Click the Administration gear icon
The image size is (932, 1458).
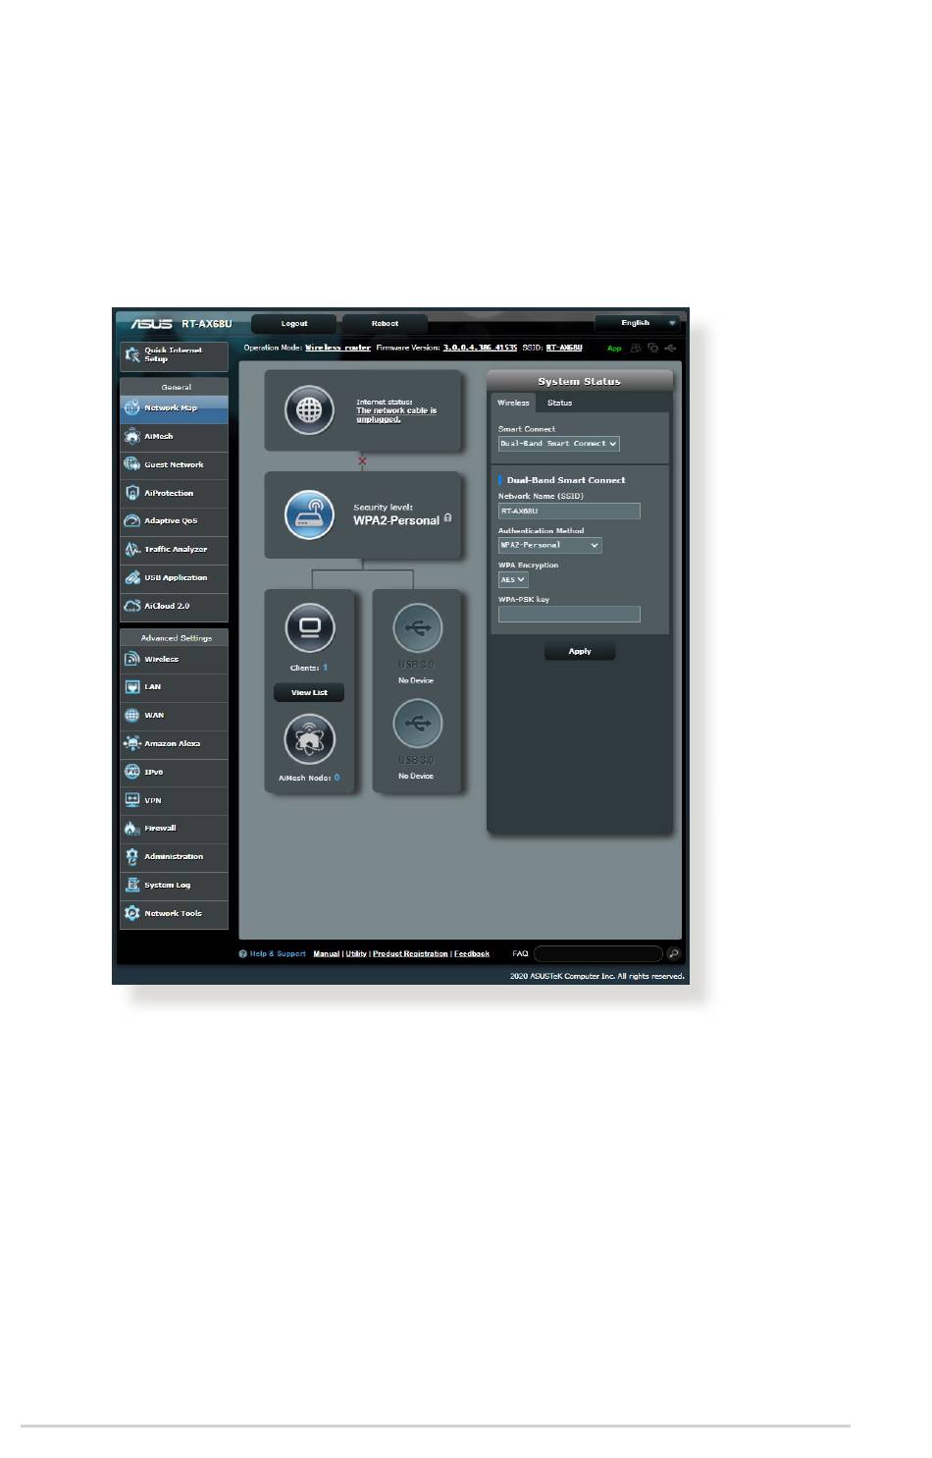[132, 857]
